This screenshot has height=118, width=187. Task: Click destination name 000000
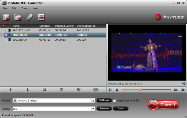pos(82,35)
